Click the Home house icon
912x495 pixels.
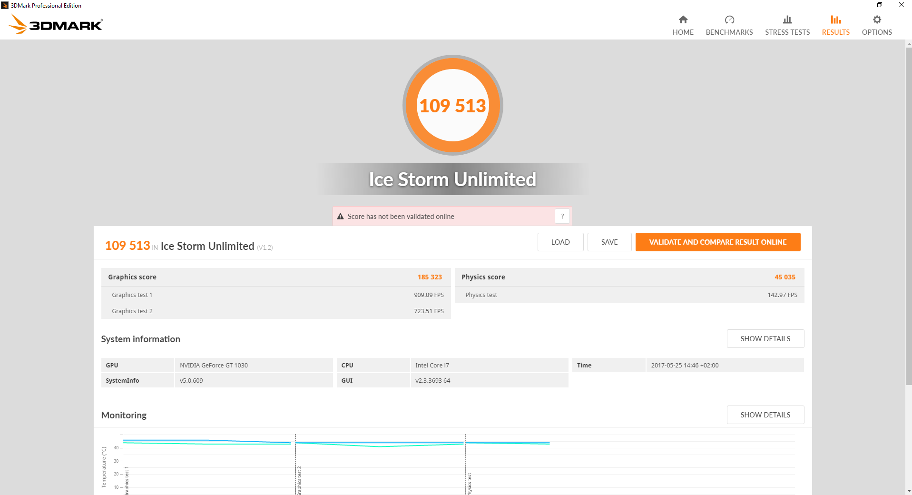pos(683,20)
